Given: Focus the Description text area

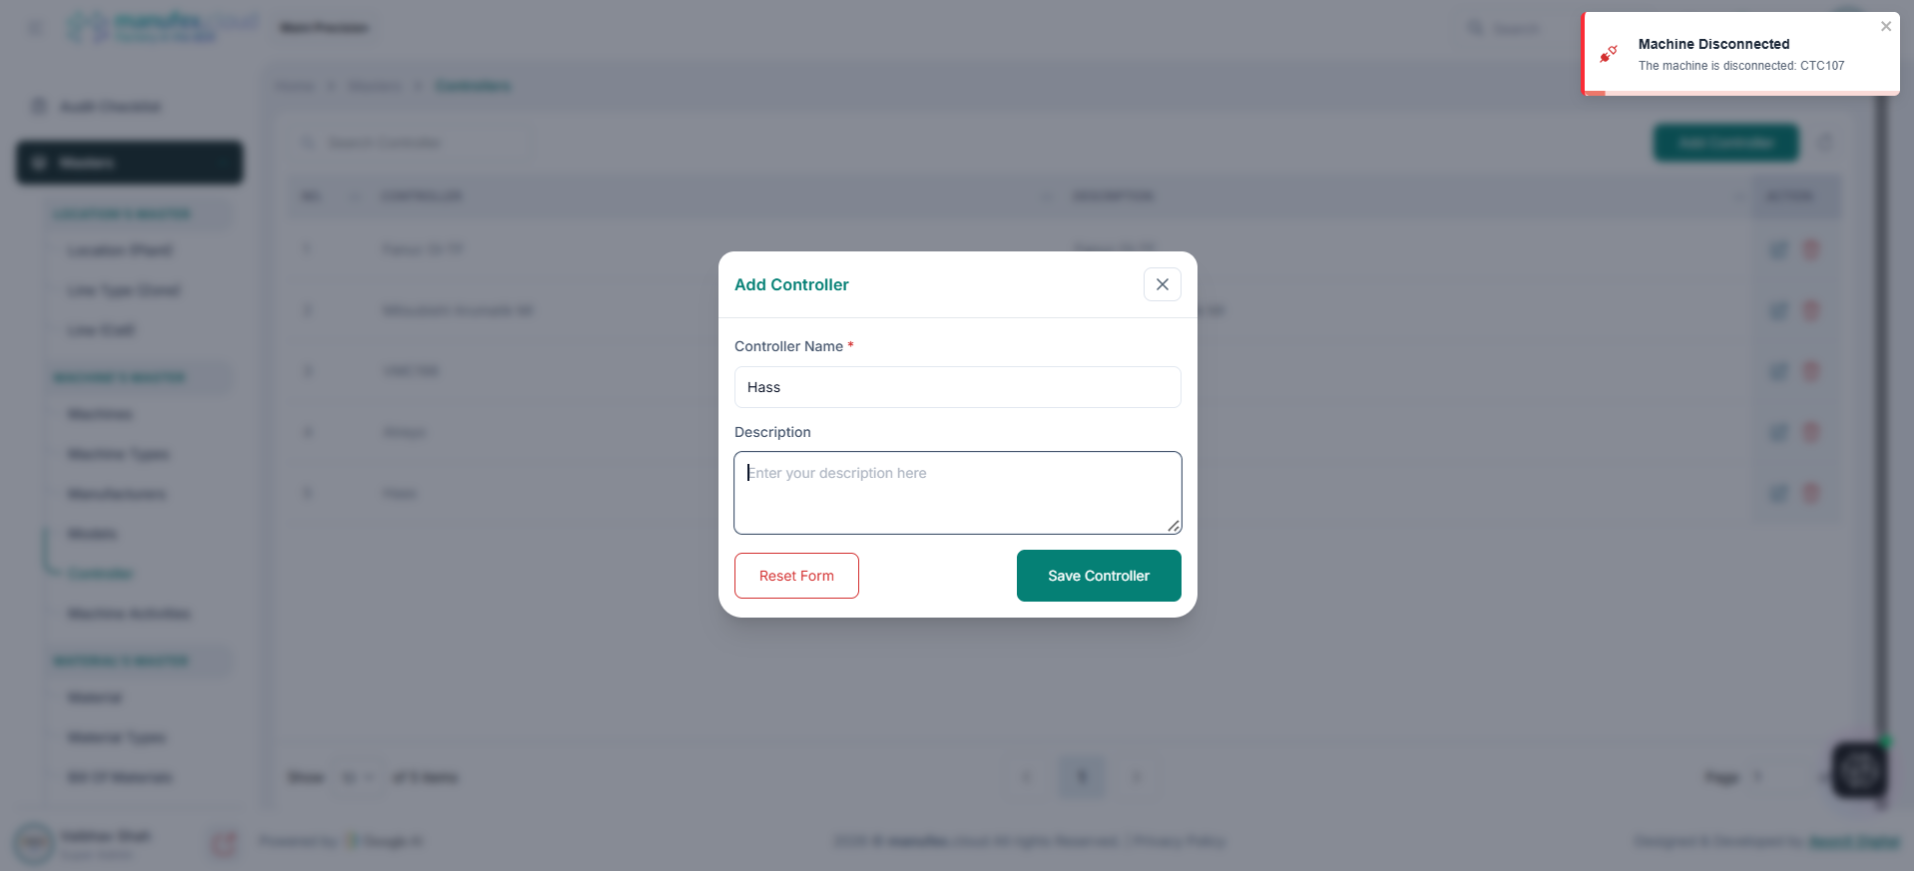Looking at the screenshot, I should (x=957, y=493).
